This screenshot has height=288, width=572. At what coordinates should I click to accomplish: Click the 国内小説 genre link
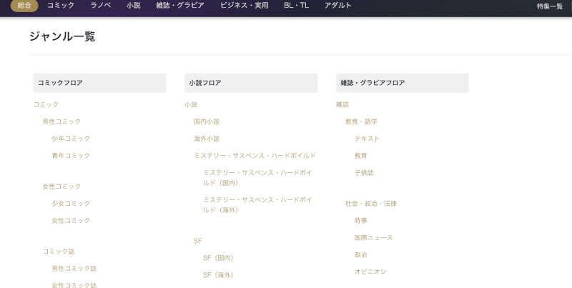pyautogui.click(x=207, y=121)
